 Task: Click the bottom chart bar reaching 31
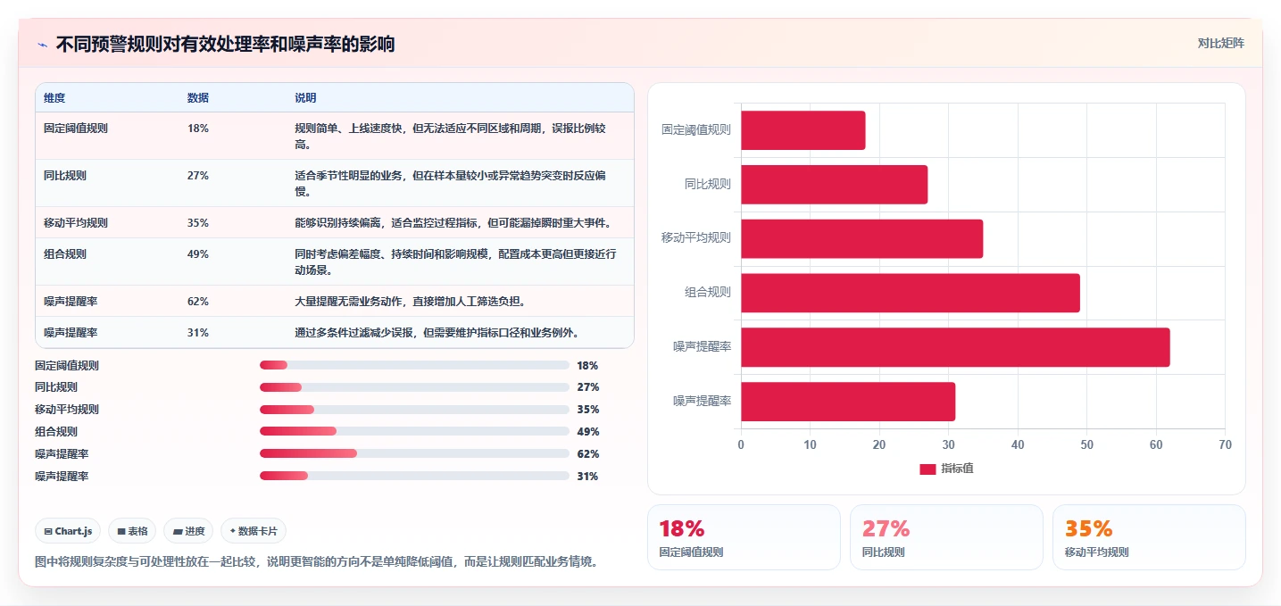(x=848, y=402)
